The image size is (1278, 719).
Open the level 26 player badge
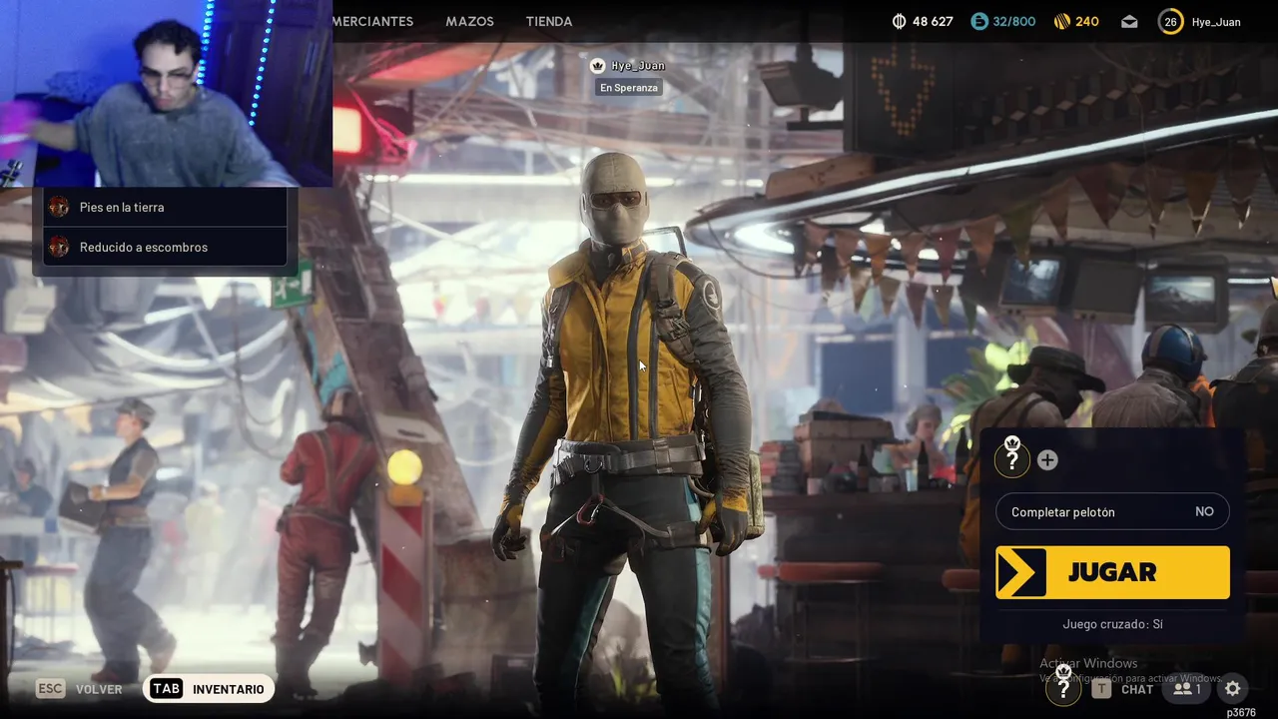point(1170,21)
